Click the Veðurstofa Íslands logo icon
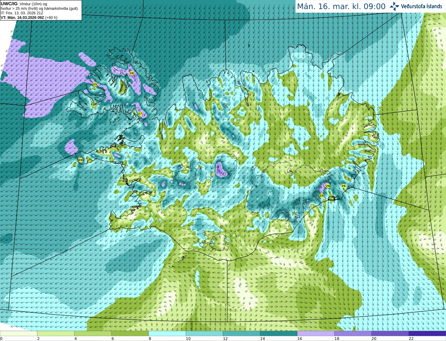The height and width of the screenshot is (341, 446). [x=394, y=6]
